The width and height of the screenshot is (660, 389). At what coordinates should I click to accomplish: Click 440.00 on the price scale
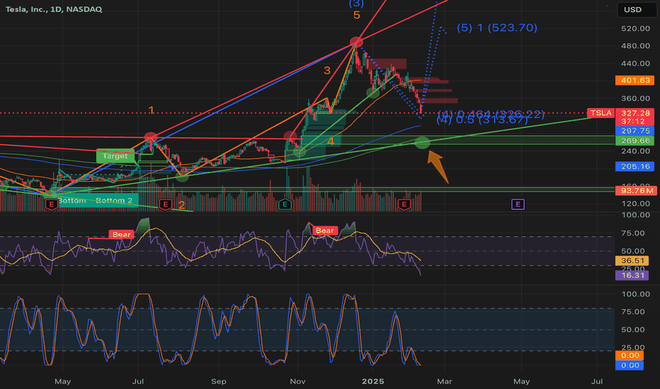(x=636, y=64)
